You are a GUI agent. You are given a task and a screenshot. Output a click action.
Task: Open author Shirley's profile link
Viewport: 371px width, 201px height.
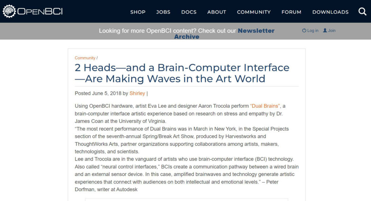pyautogui.click(x=137, y=93)
